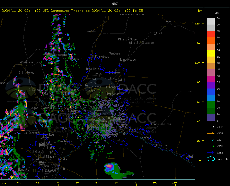Click the -40 tick on bottom km axis
Viewport: 230px width, 186px height.
19,182
